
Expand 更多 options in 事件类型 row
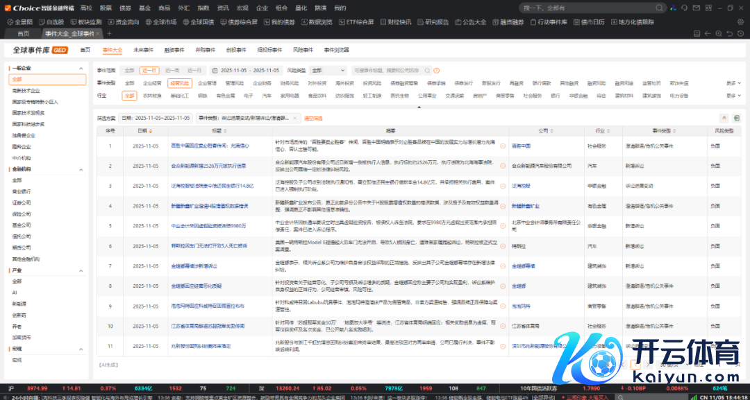(x=733, y=82)
